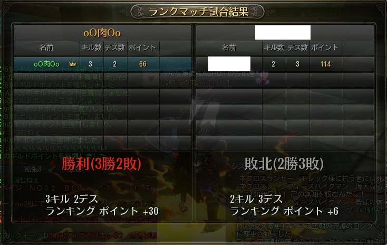387x245 pixels.
Task: Click the デス数 column header on right table
Action: 298,48
